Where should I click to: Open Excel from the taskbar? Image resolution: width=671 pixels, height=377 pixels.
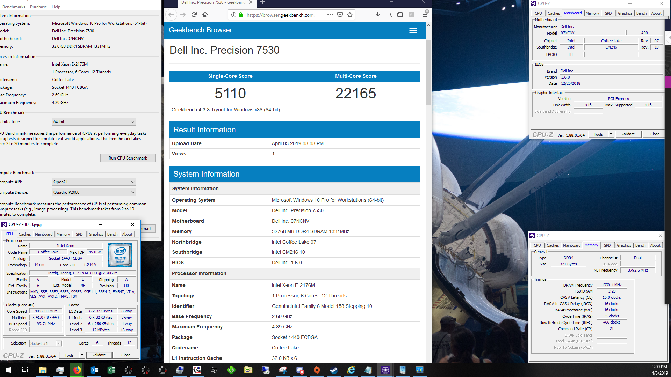(111, 370)
